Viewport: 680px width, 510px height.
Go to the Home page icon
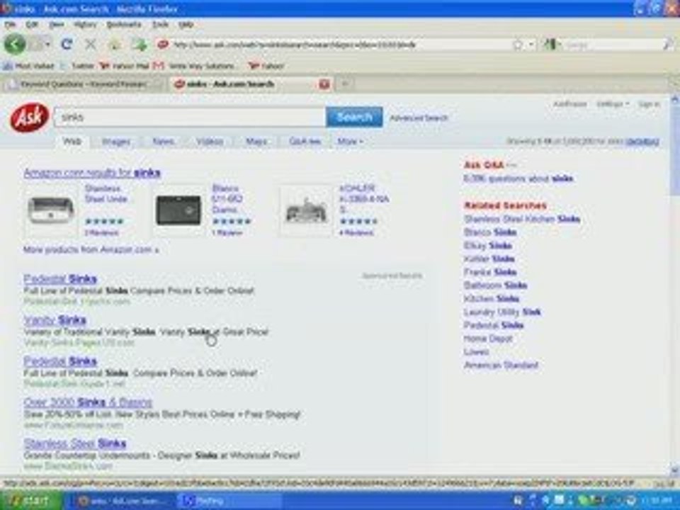point(115,44)
